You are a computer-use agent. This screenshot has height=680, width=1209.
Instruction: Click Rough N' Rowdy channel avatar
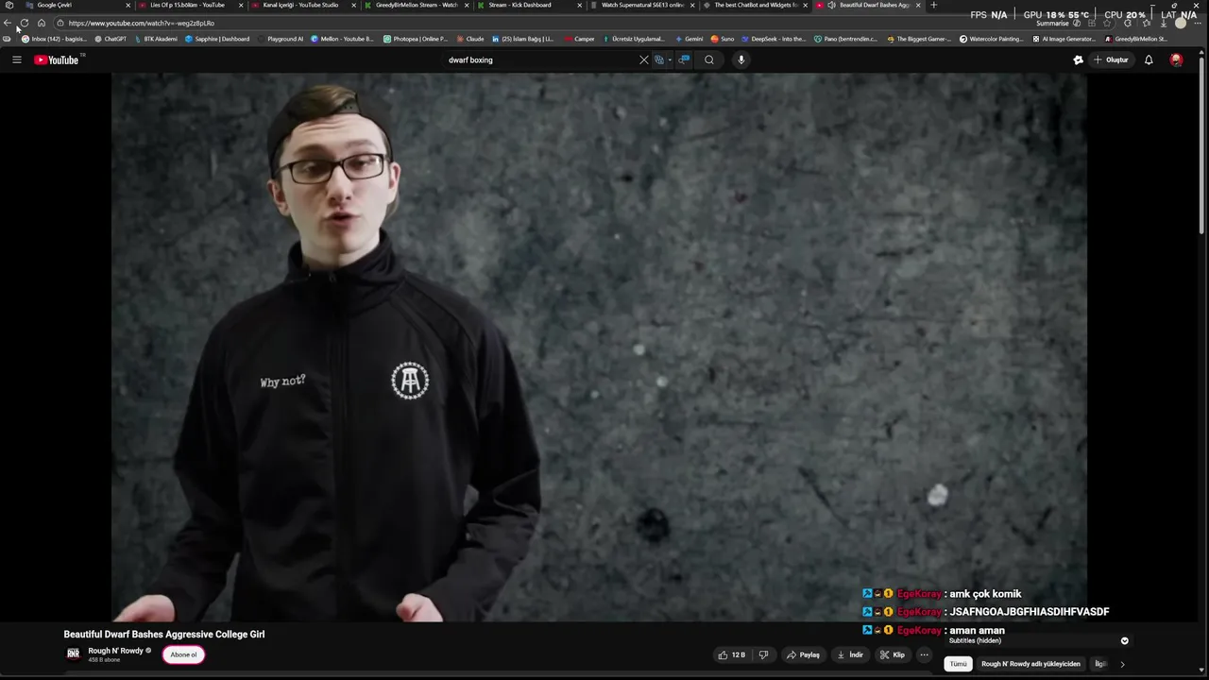73,654
